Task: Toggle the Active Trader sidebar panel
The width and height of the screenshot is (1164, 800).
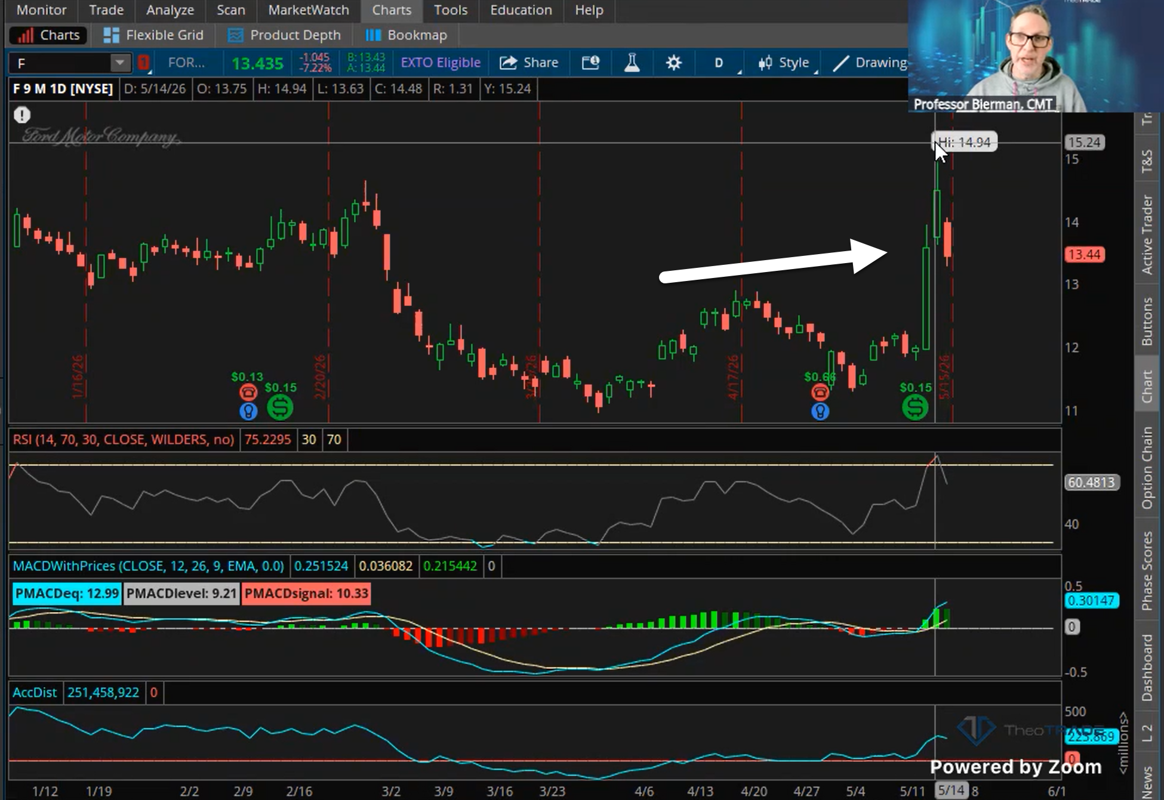Action: [1147, 234]
